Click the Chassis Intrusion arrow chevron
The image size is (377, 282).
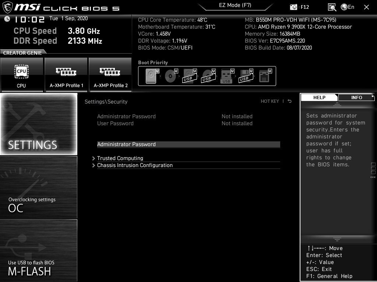pos(94,166)
